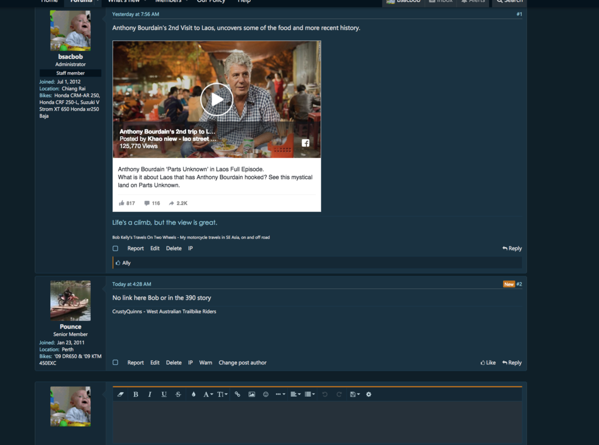Edit Pounce's post
This screenshot has width=599, height=445.
[154, 362]
